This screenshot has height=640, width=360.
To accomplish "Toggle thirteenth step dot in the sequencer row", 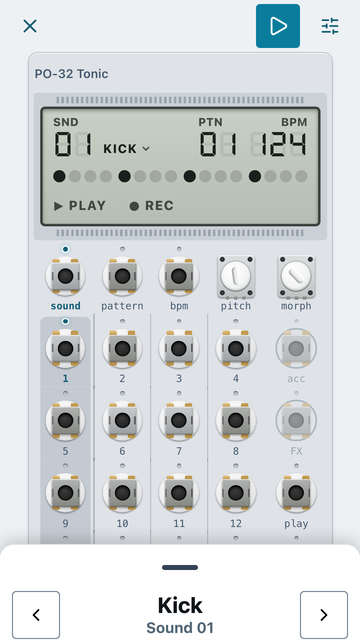I will [255, 176].
